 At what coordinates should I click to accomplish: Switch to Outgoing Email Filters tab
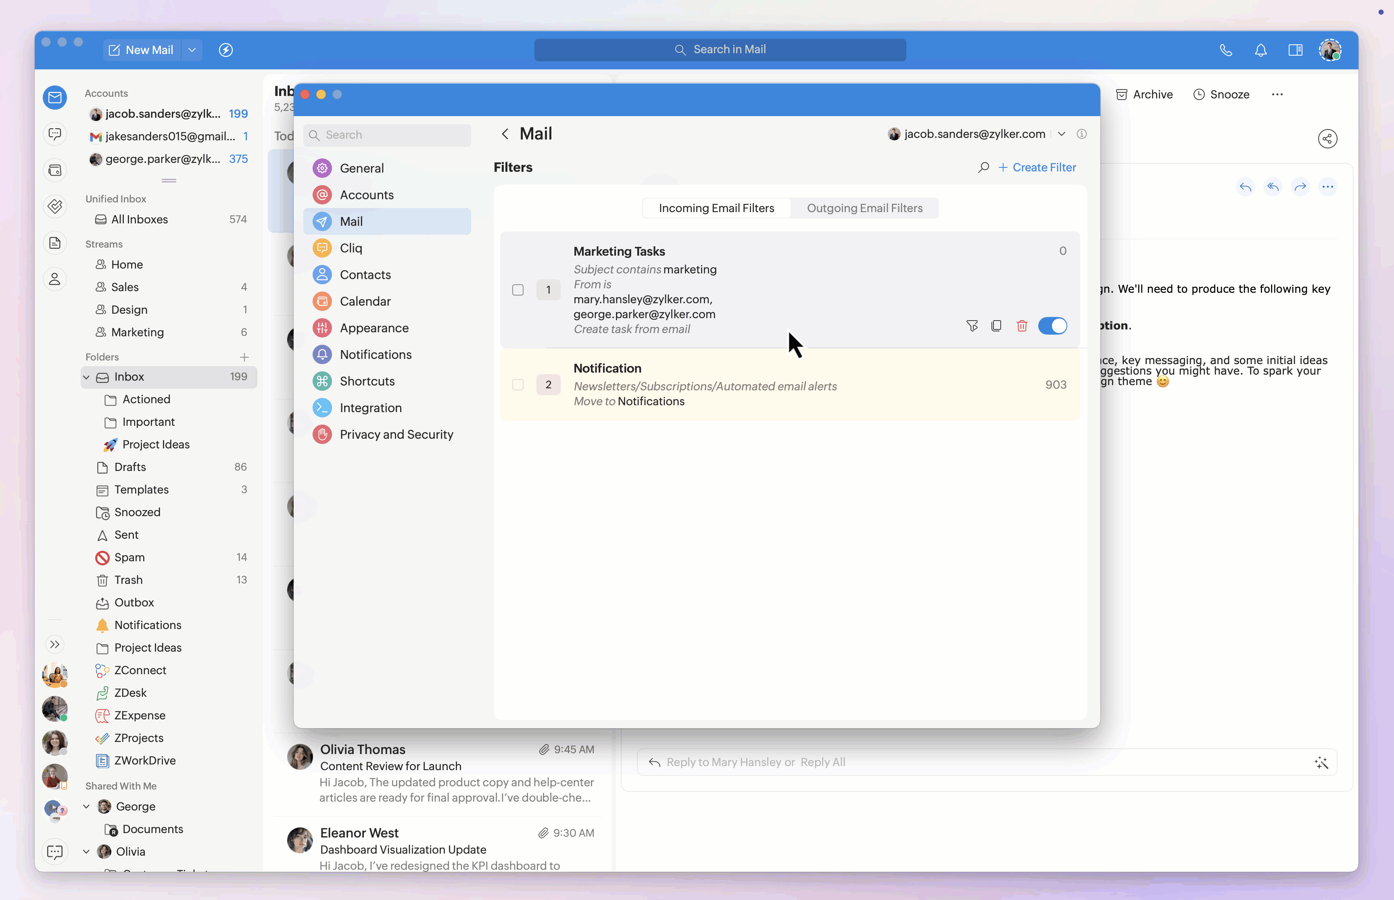[864, 208]
